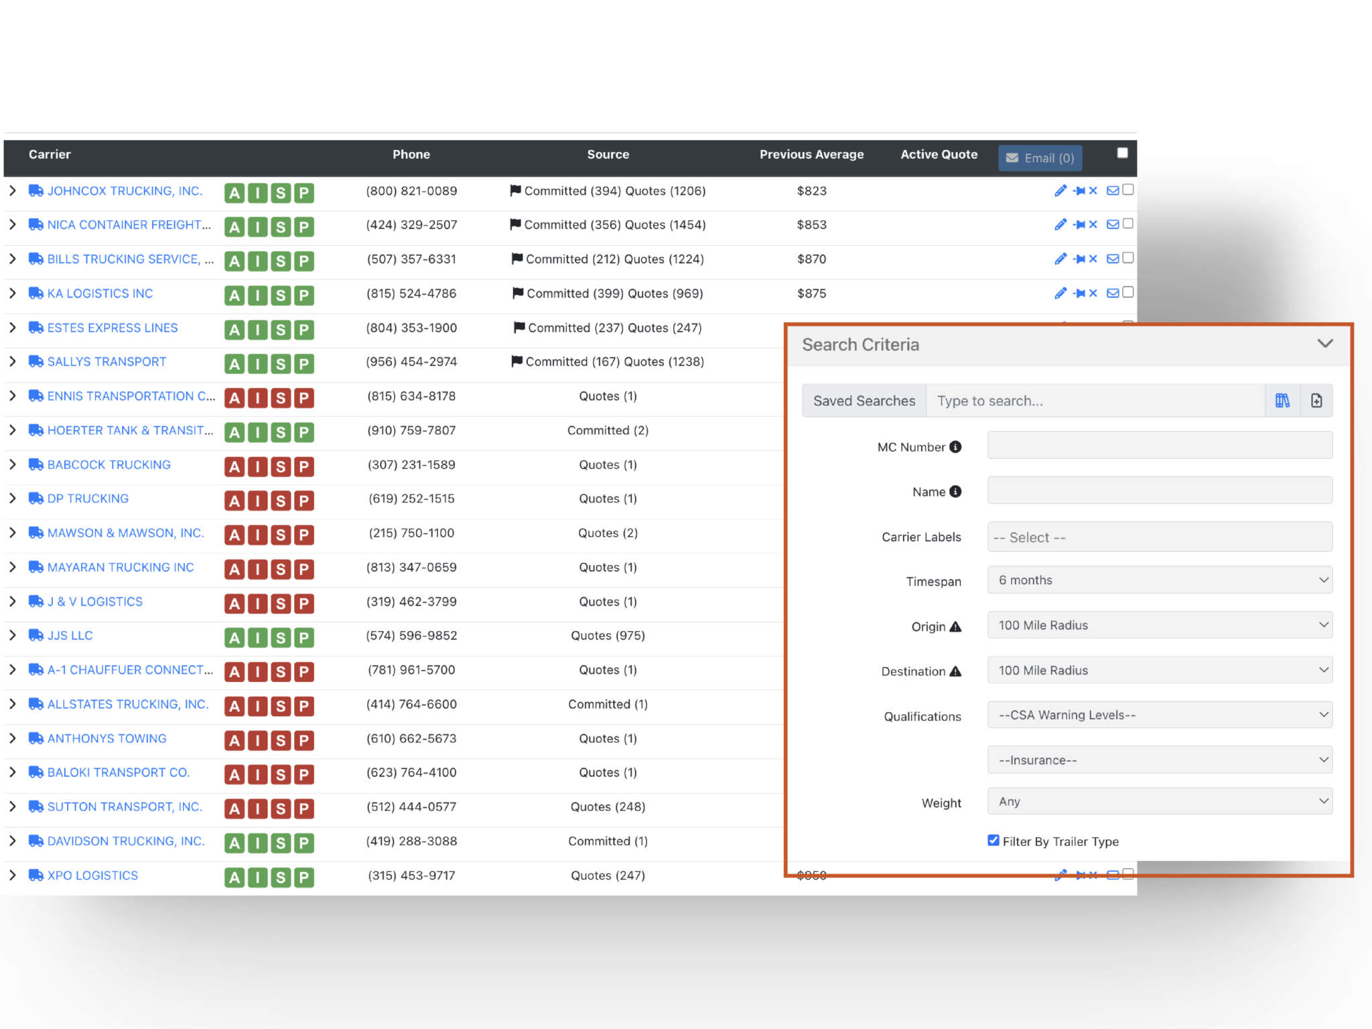Pin the NICA CONTAINER FREIGHT row
1372x1029 pixels.
(x=1081, y=225)
